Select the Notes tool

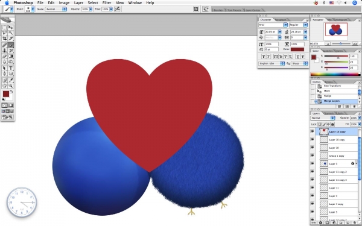tap(4, 80)
